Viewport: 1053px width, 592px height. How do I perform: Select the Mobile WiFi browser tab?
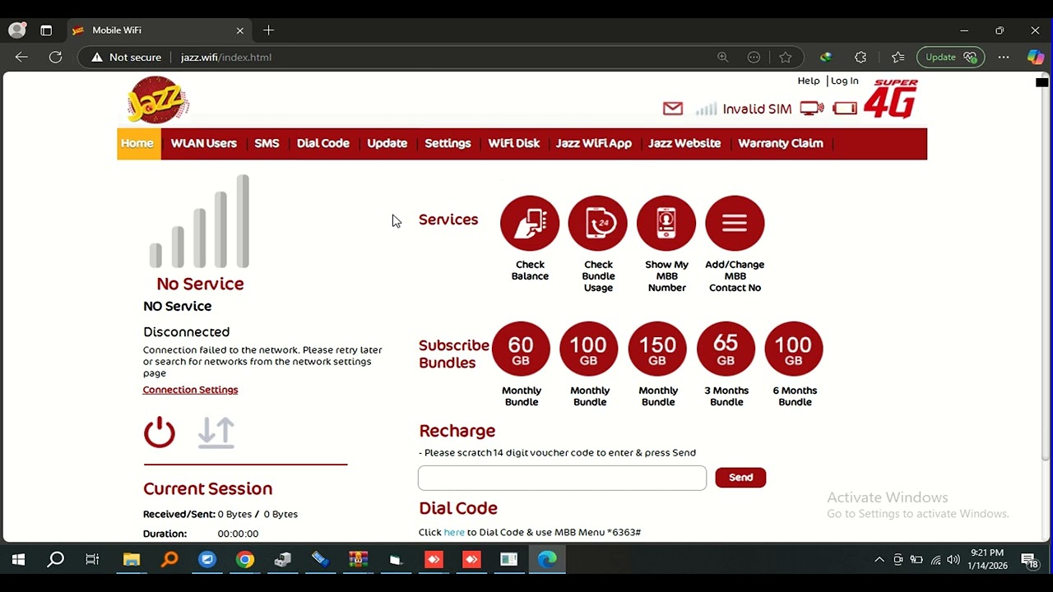pyautogui.click(x=158, y=30)
